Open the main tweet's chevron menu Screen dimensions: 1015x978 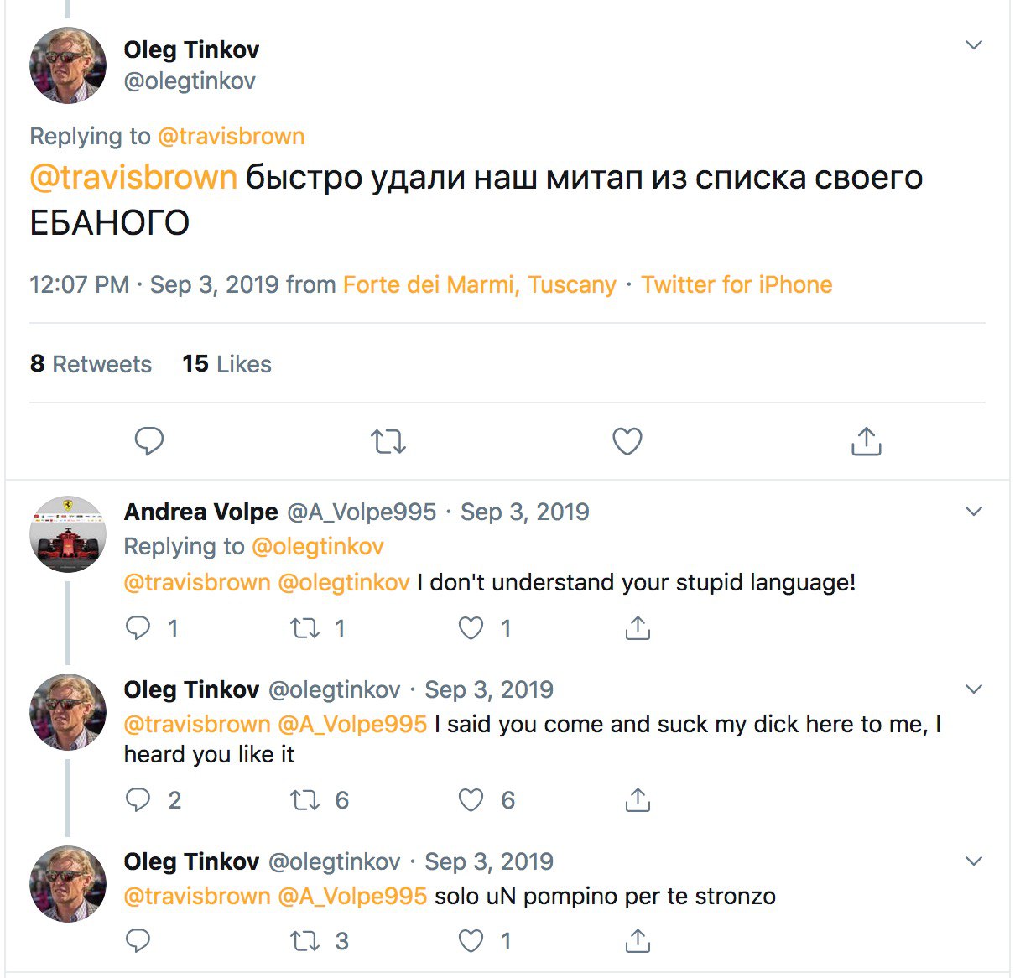tap(973, 45)
